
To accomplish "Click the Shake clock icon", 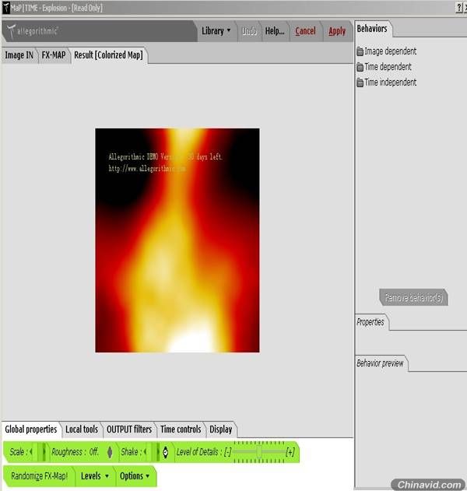I will click(166, 452).
